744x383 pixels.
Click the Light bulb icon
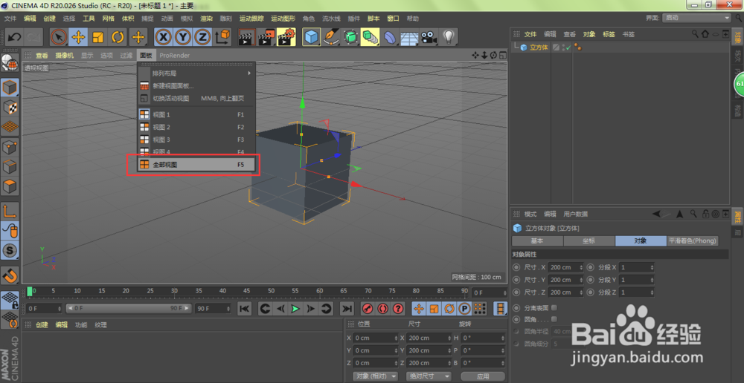click(x=448, y=37)
